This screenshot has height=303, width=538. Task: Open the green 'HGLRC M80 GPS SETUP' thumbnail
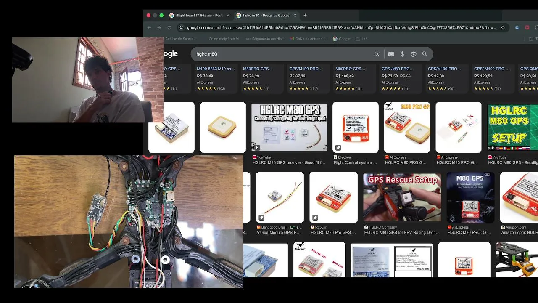(512, 128)
